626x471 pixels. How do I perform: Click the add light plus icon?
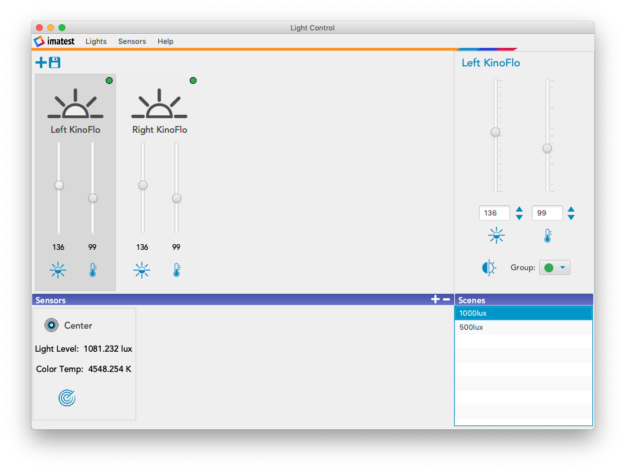pos(41,62)
